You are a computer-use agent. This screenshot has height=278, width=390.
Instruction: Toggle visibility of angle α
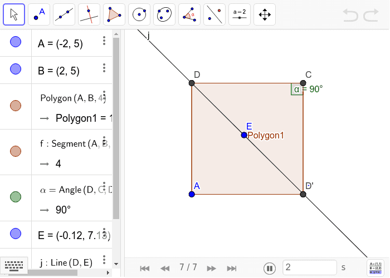(x=16, y=197)
